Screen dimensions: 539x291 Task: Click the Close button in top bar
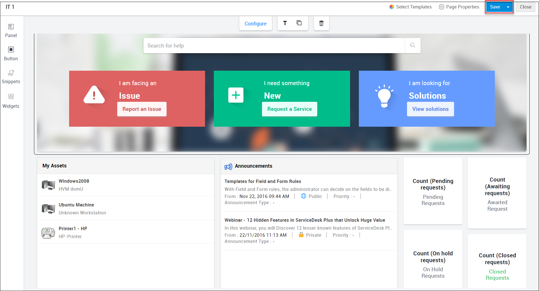(525, 7)
